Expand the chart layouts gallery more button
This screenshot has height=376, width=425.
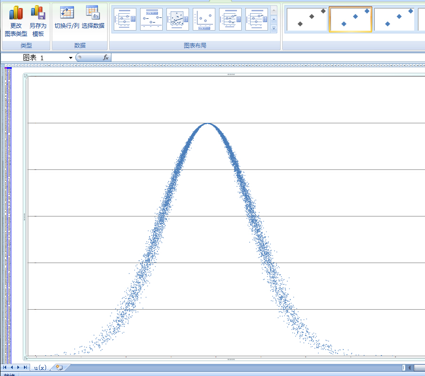(x=274, y=29)
